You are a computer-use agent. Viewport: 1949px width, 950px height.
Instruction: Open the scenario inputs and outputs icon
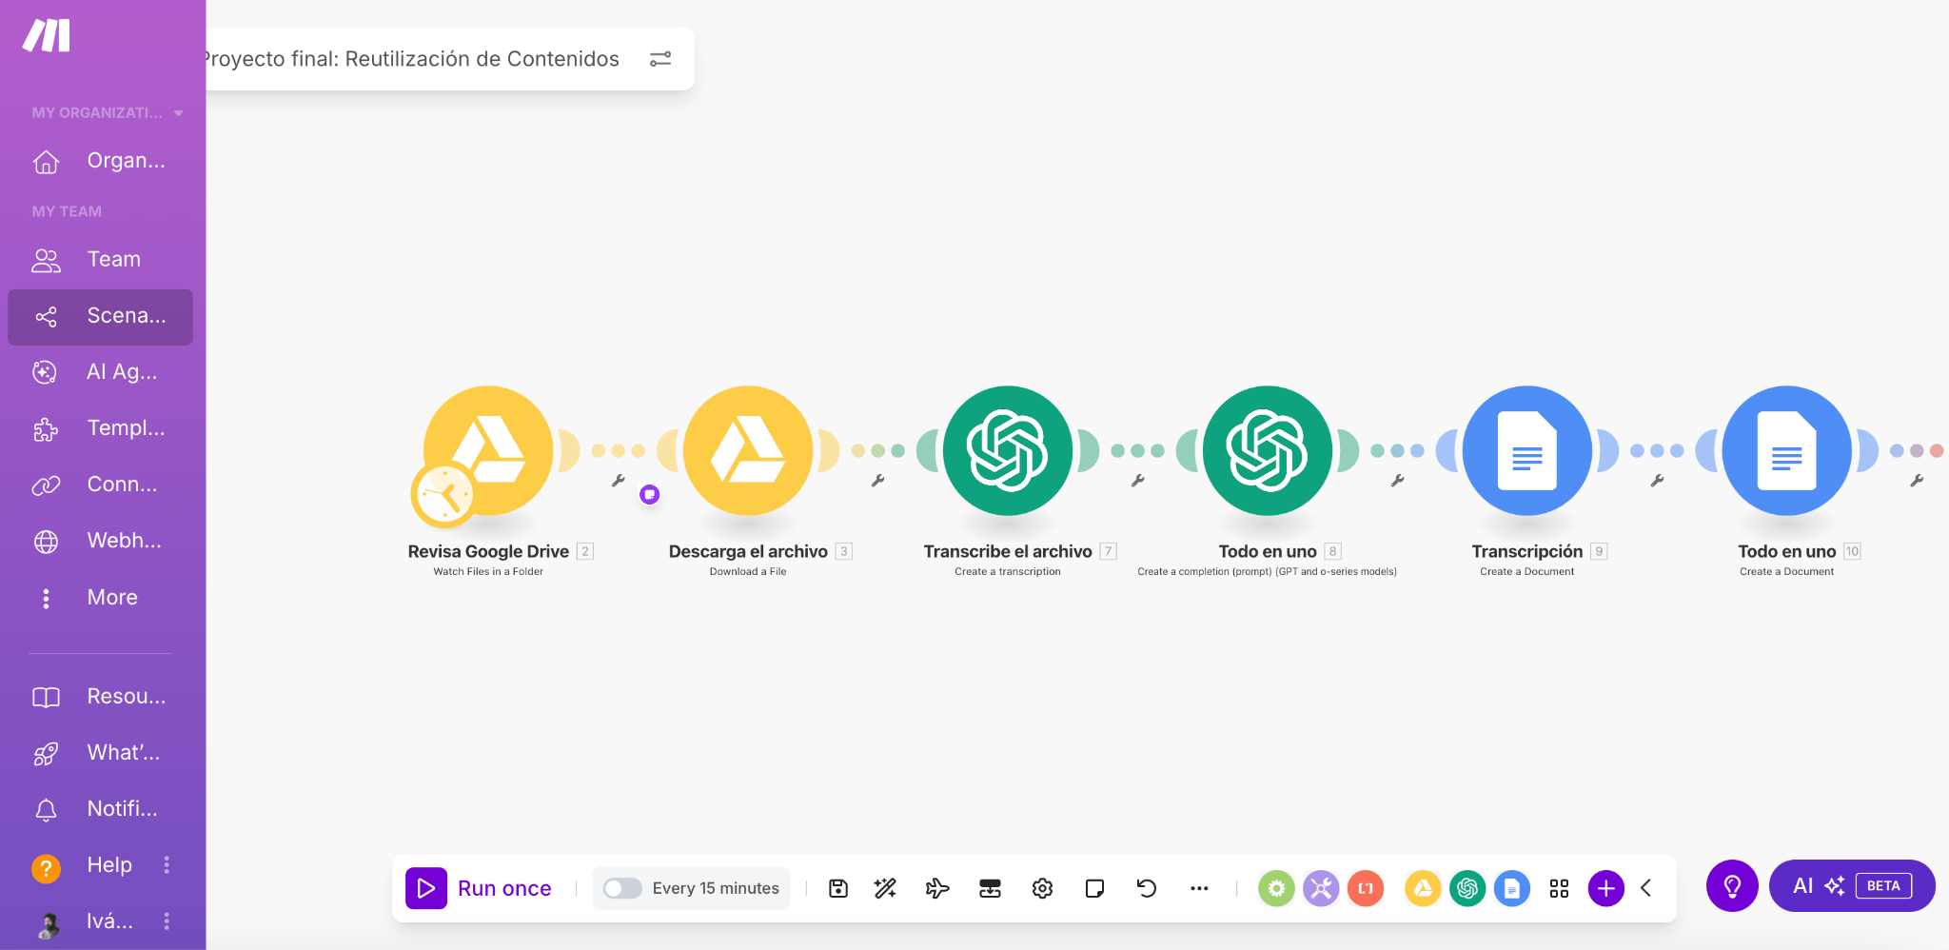click(x=990, y=888)
